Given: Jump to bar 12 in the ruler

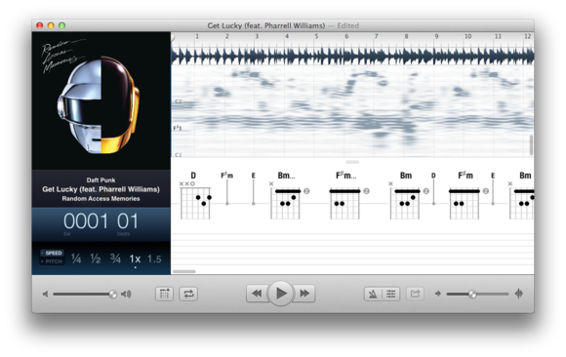Looking at the screenshot, I should pos(527,36).
